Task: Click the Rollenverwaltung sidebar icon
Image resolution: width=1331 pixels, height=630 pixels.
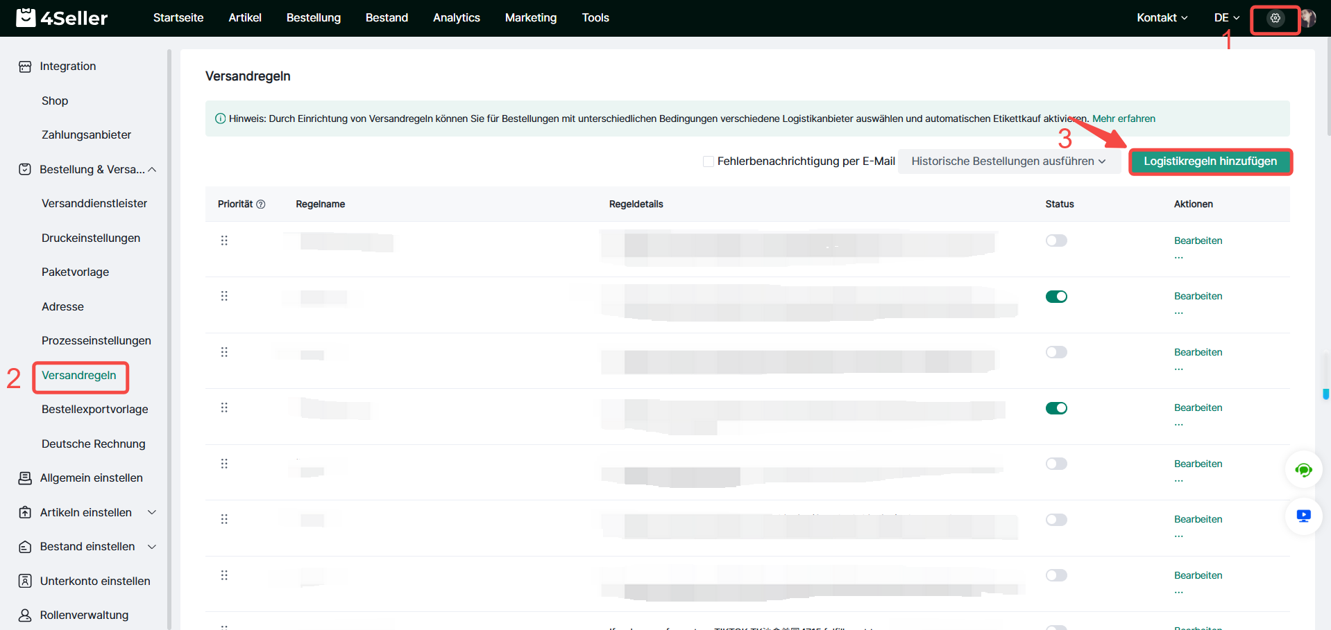Action: click(25, 615)
